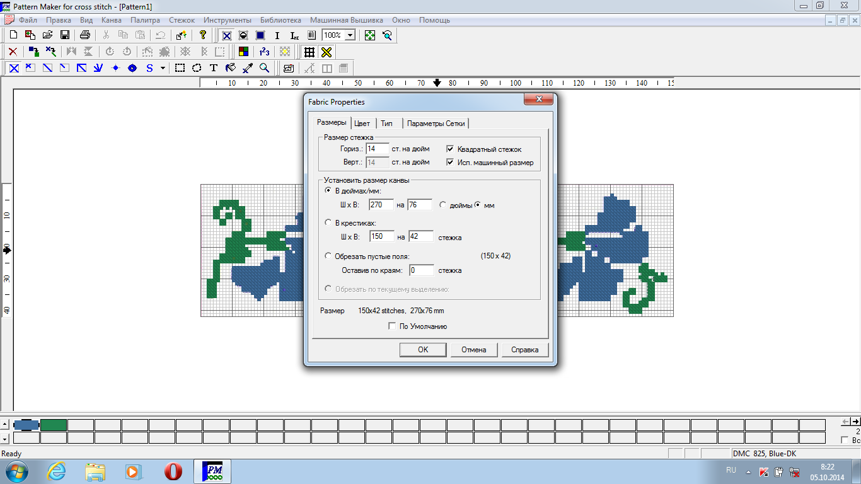
Task: Toggle 'Исп. машинный размер' checkbox
Action: tap(450, 163)
